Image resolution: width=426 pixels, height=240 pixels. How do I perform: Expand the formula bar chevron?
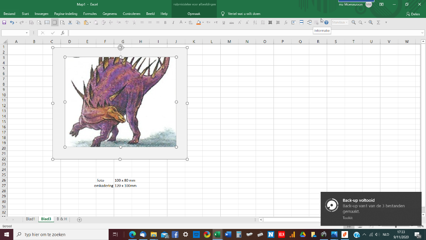click(423, 33)
